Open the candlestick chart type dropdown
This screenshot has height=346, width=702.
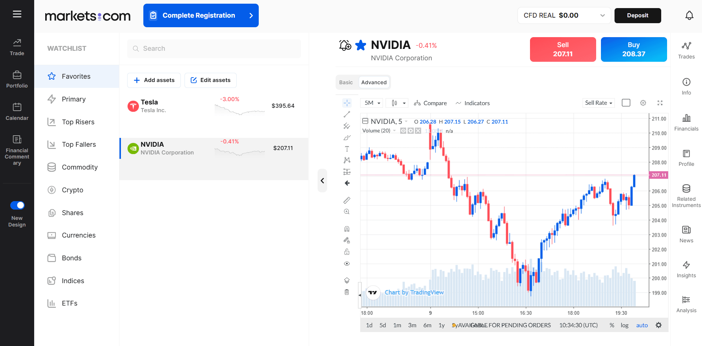(x=397, y=103)
